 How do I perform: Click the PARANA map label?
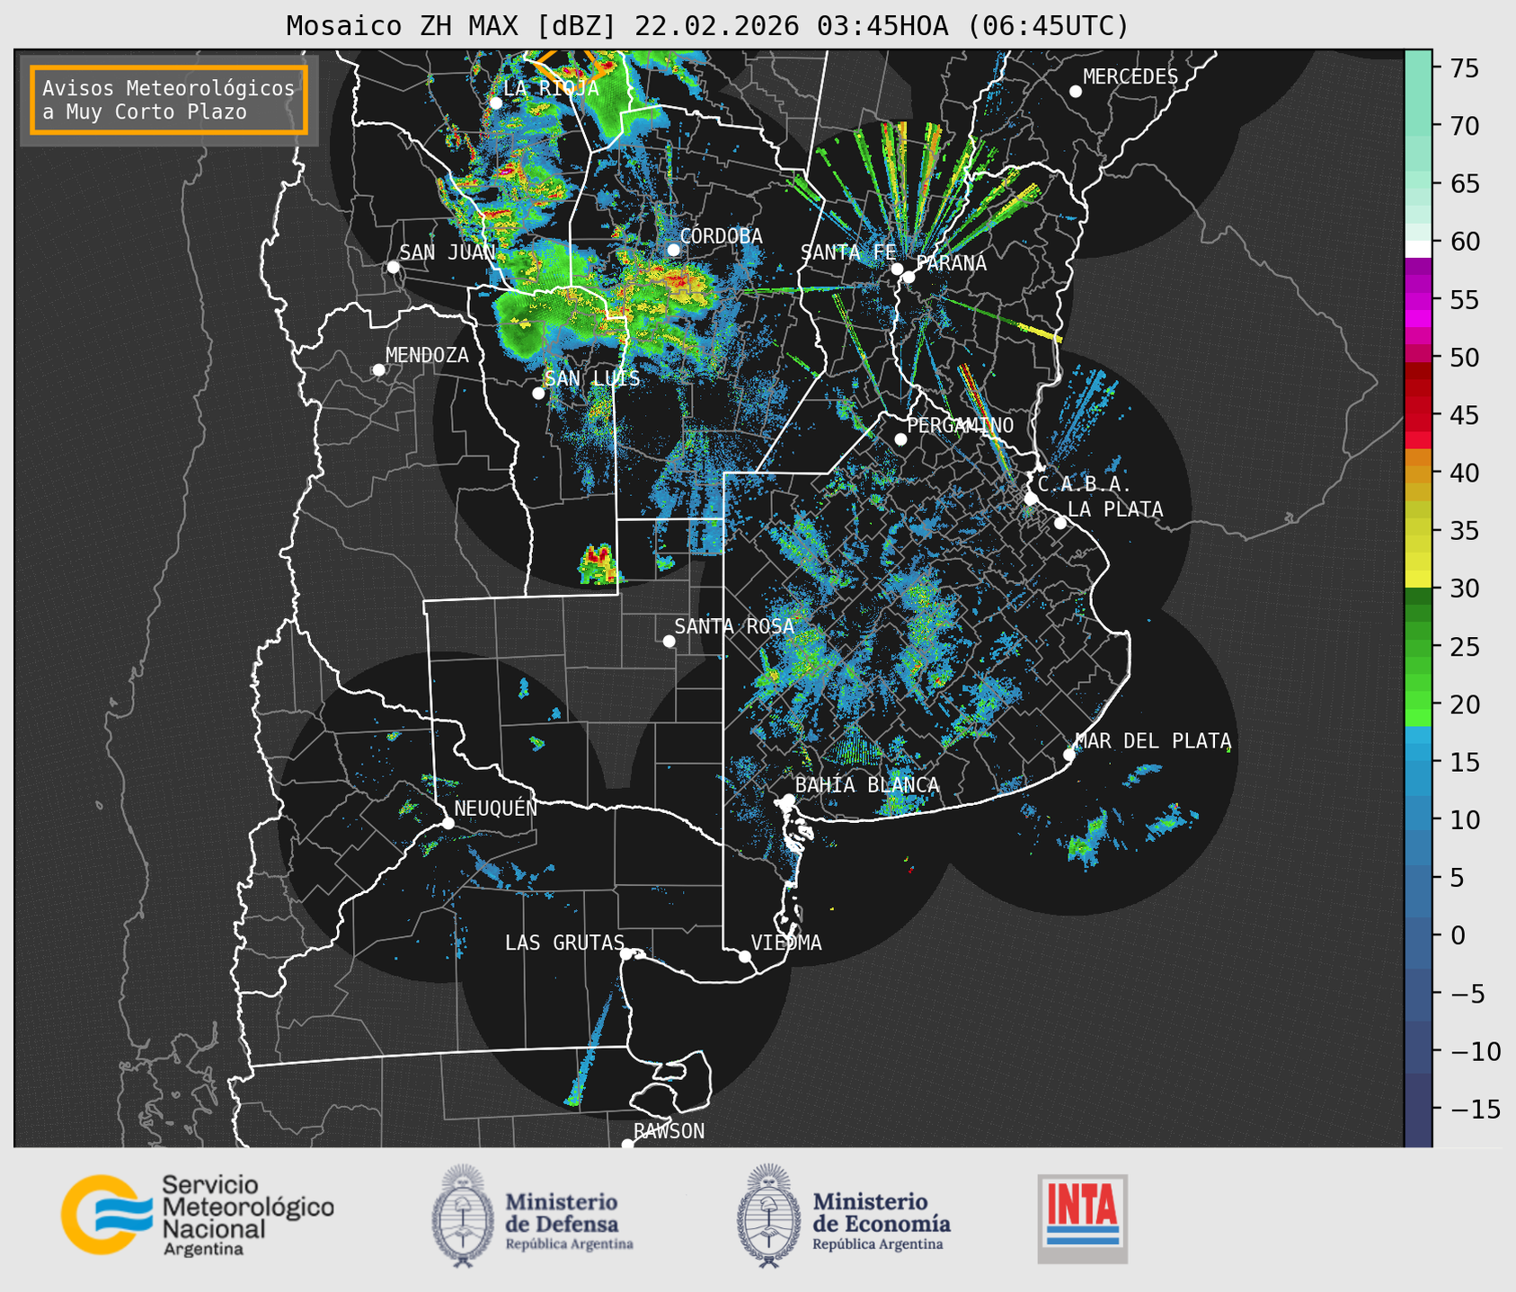pyautogui.click(x=951, y=263)
